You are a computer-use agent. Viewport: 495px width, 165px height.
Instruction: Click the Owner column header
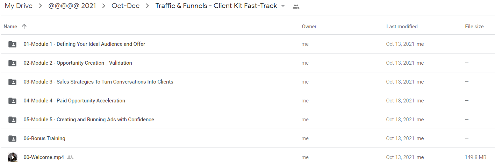click(309, 27)
